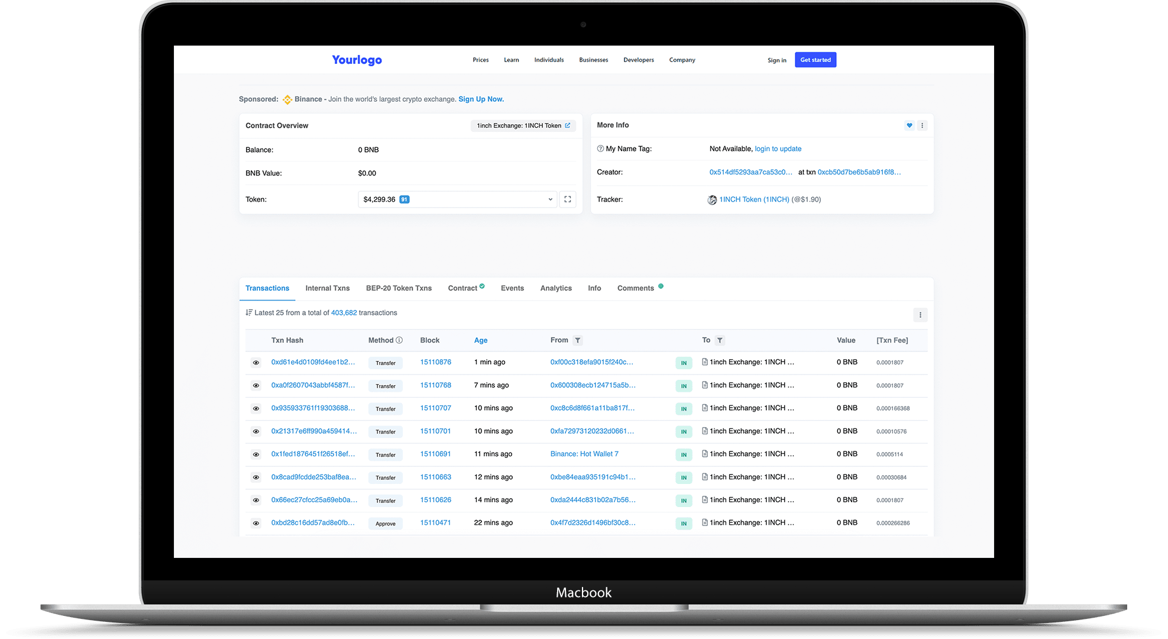Preview transaction 0x21317e6ff990a459414 with eye icon
The width and height of the screenshot is (1168, 639).
pyautogui.click(x=256, y=432)
